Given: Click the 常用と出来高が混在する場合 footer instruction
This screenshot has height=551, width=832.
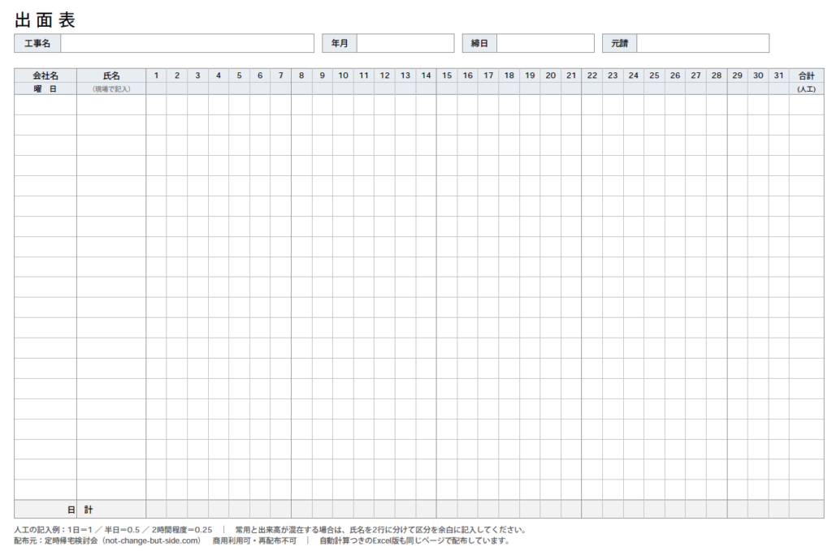Looking at the screenshot, I should [381, 530].
